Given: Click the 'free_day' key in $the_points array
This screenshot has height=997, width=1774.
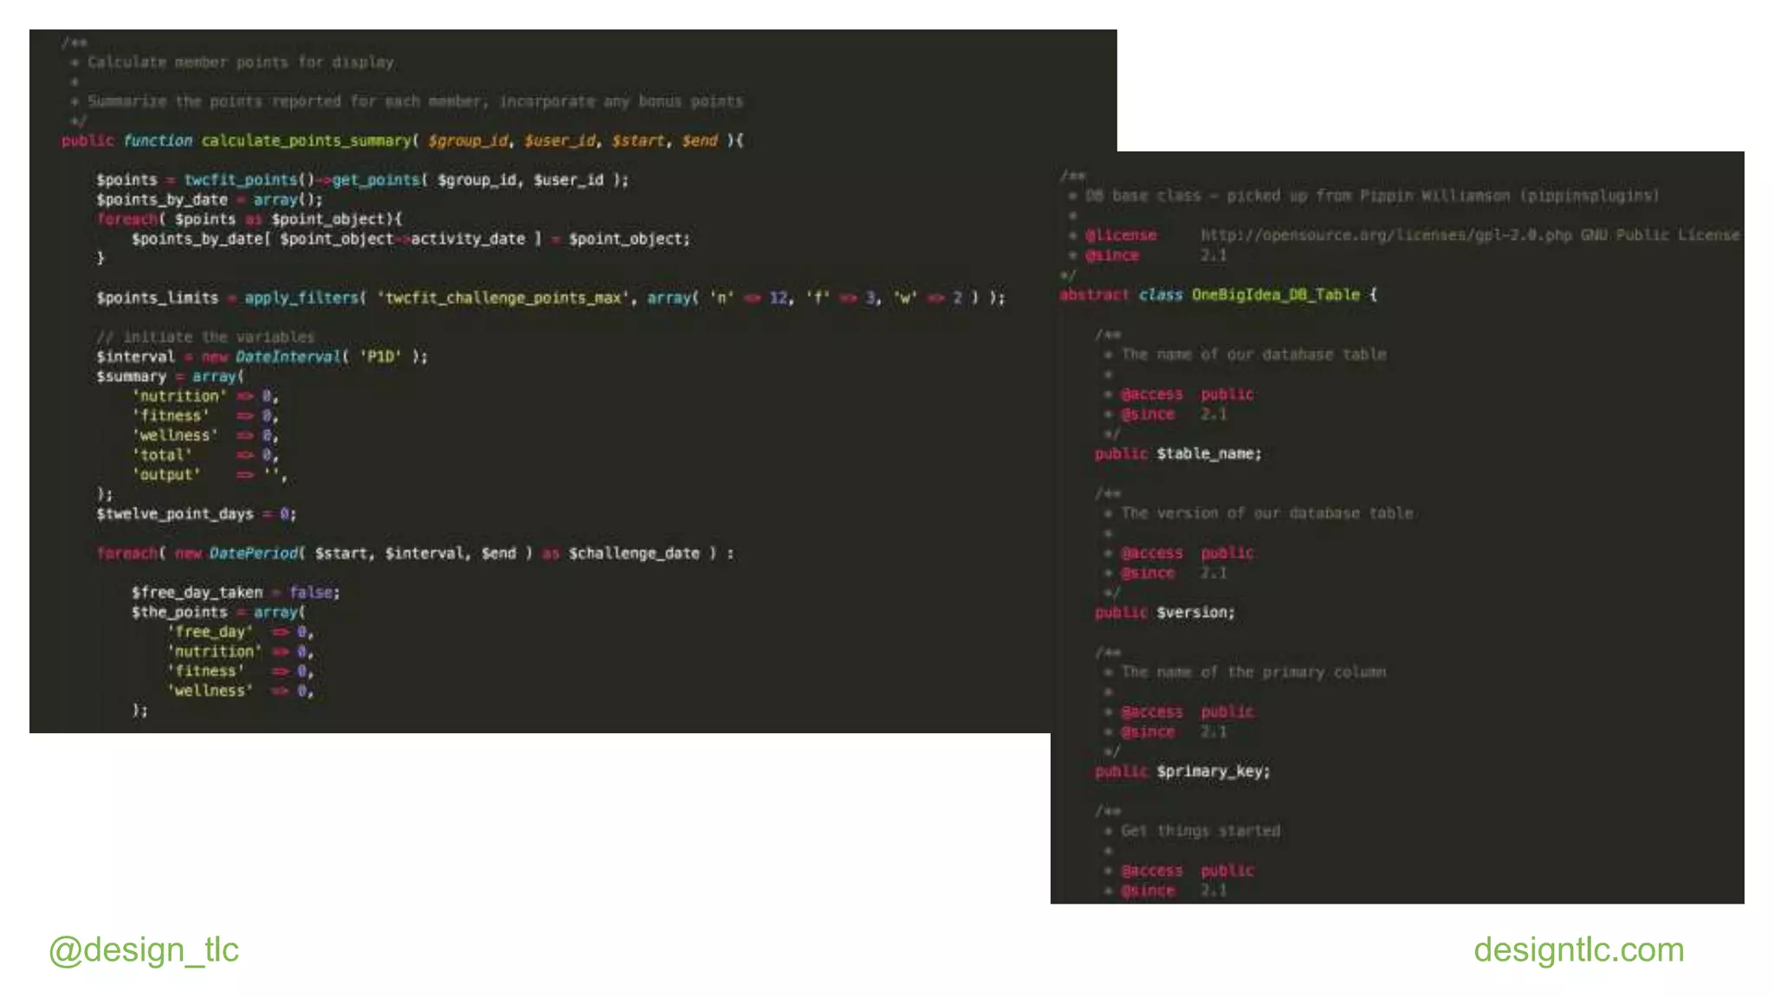Looking at the screenshot, I should pos(210,633).
